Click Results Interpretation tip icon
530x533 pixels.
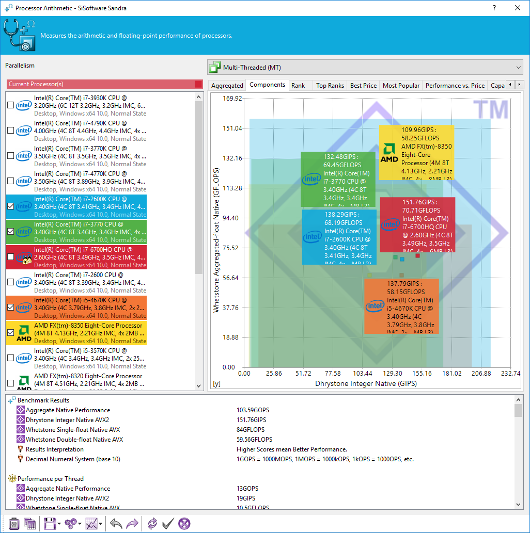click(x=21, y=449)
